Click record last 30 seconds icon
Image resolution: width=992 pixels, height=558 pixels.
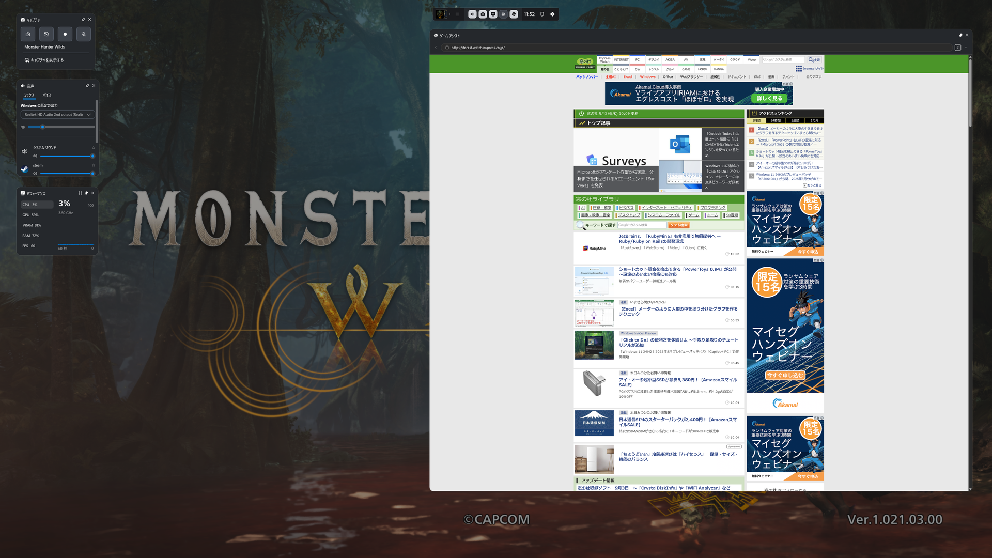click(x=47, y=34)
